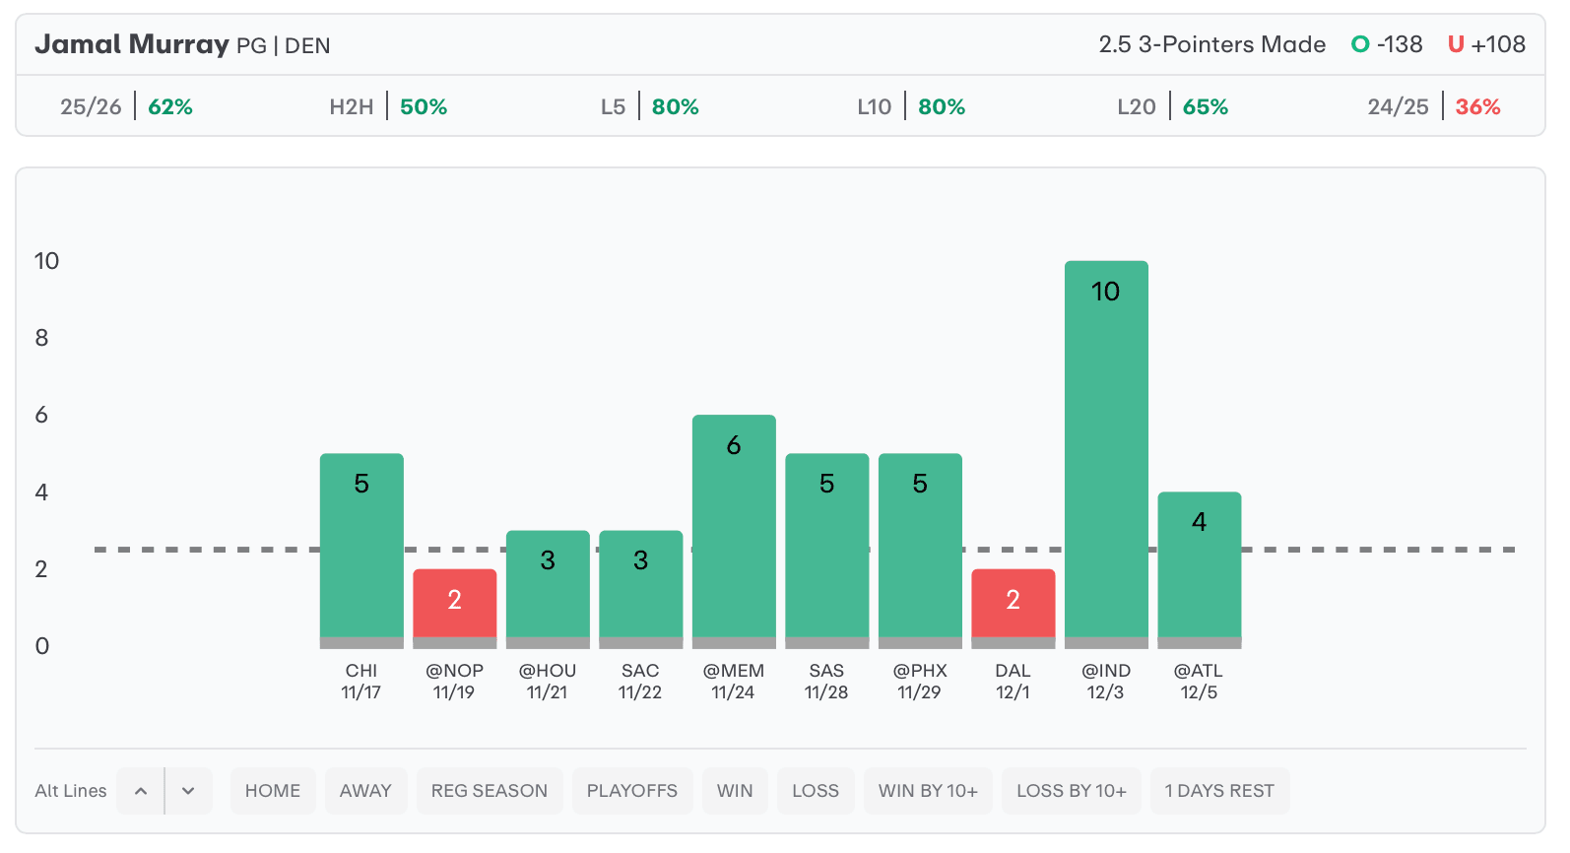Toggle the AWAY games filter

(x=365, y=791)
